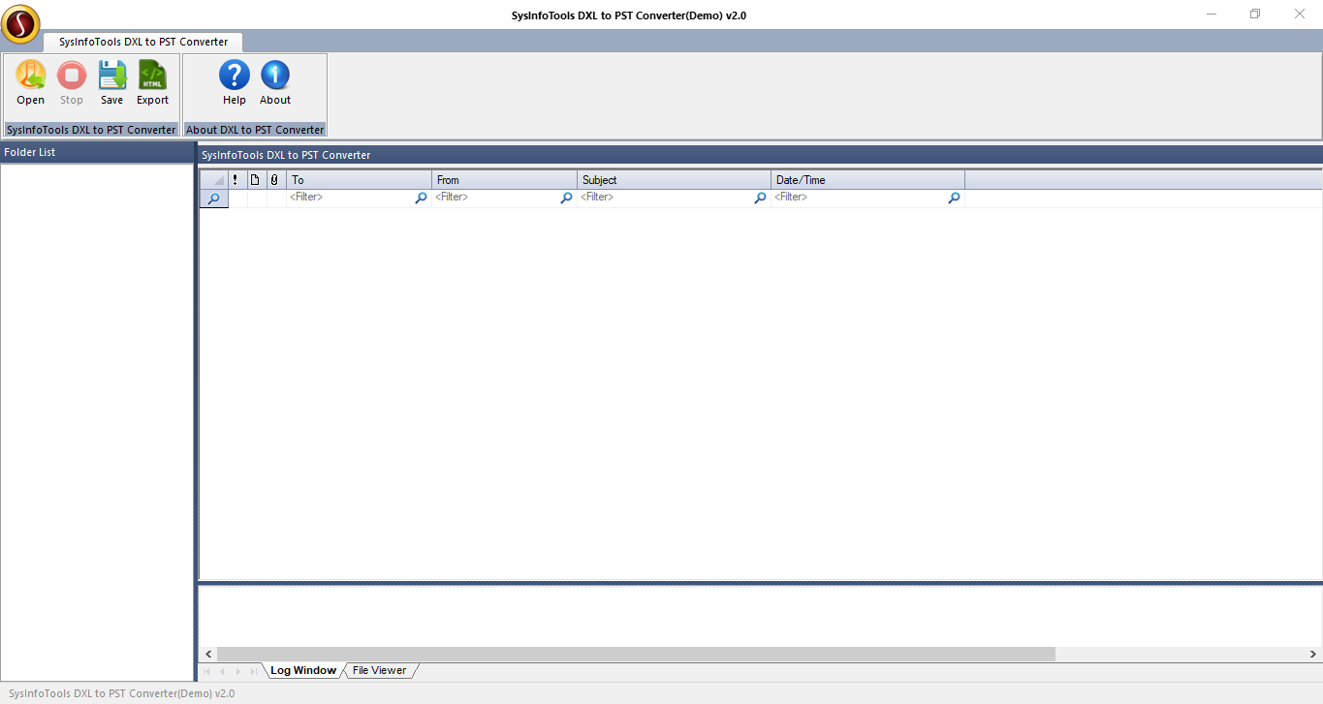Viewport: 1323px width, 704px height.
Task: Sort by the To column header
Action: pos(360,180)
